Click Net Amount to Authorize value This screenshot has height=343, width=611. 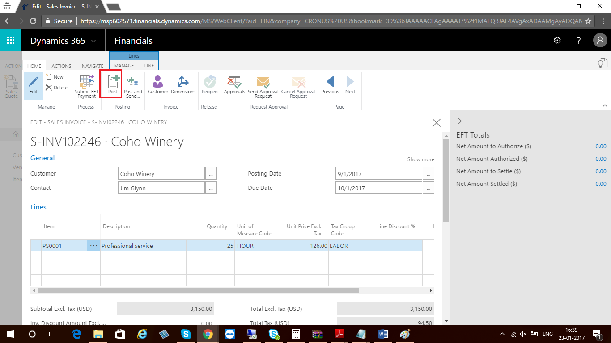[601, 146]
